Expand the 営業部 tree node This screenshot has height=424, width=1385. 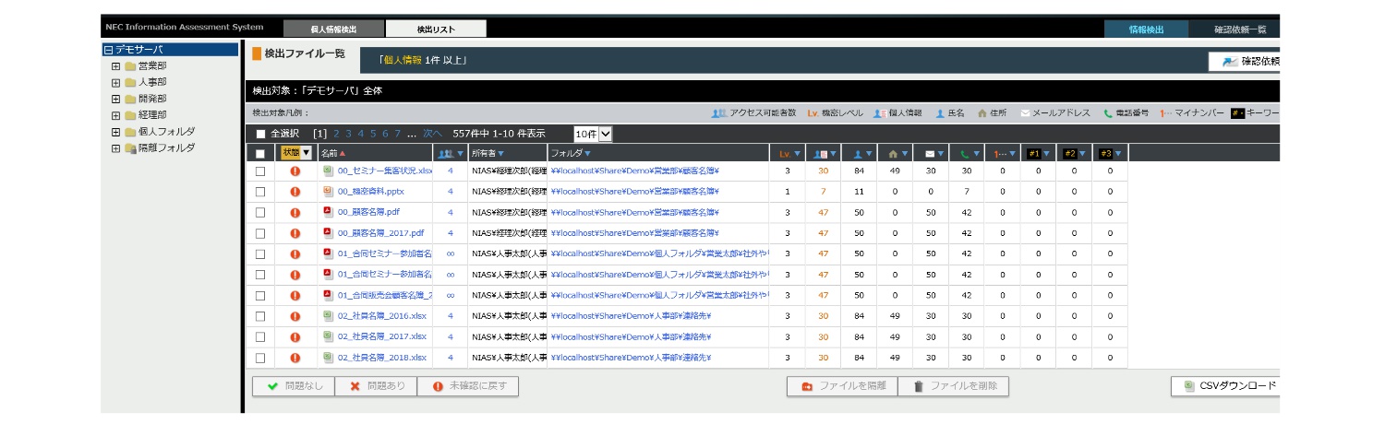coord(115,66)
